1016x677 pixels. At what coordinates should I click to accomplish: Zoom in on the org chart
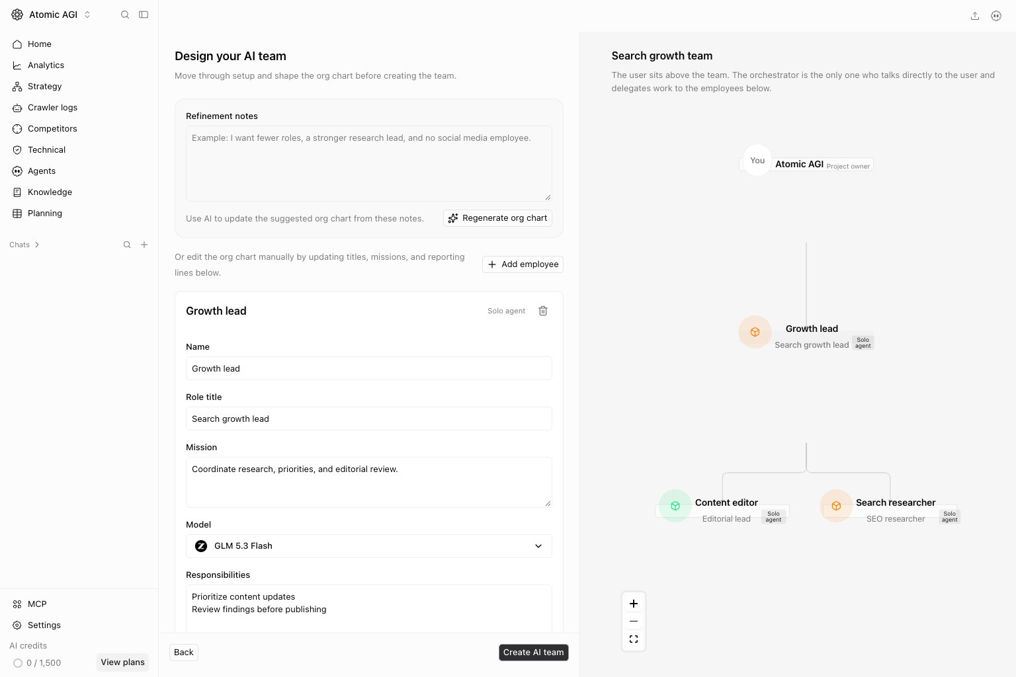[x=634, y=604]
